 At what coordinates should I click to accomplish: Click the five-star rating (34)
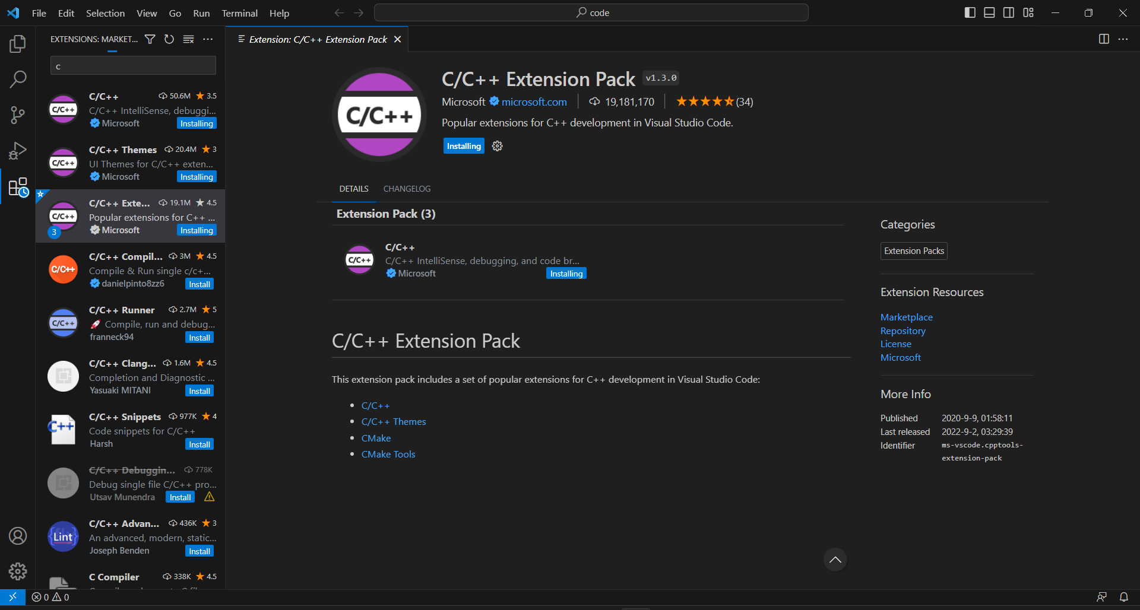tap(714, 102)
